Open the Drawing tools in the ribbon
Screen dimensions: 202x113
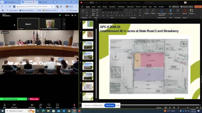[x=147, y=12]
